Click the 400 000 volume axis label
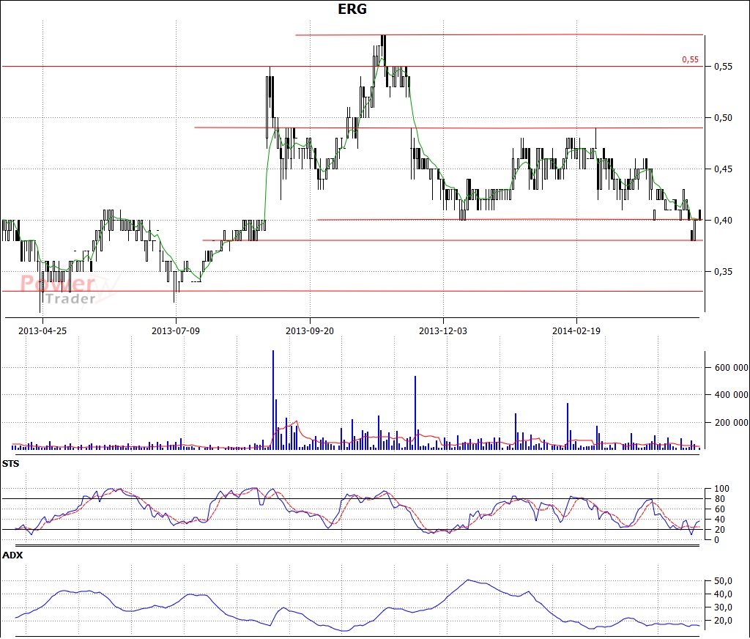The height and width of the screenshot is (639, 750). click(732, 395)
